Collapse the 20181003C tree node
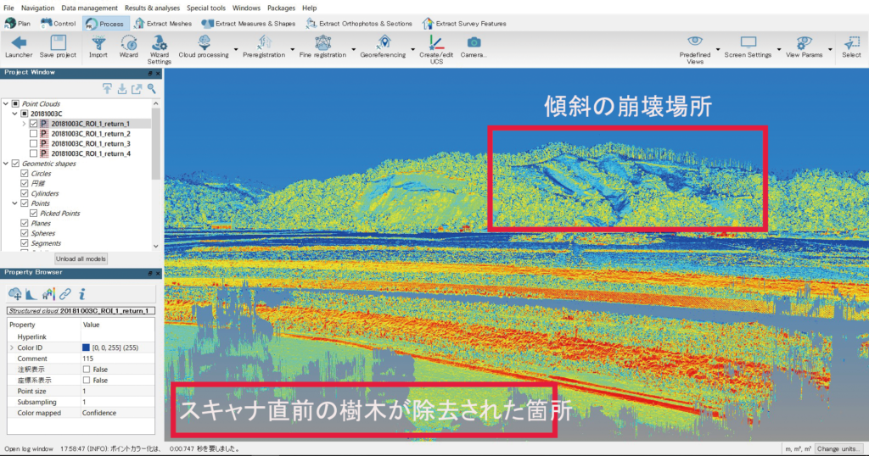Screen dimensions: 869x456 point(15,114)
